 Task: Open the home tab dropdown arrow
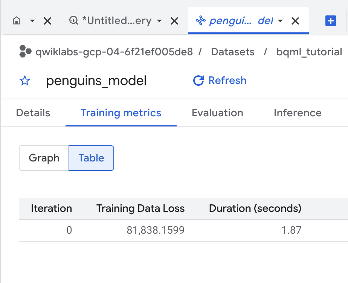pyautogui.click(x=32, y=21)
